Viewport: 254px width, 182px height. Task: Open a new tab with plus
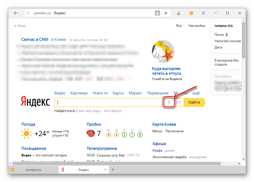click(113, 169)
